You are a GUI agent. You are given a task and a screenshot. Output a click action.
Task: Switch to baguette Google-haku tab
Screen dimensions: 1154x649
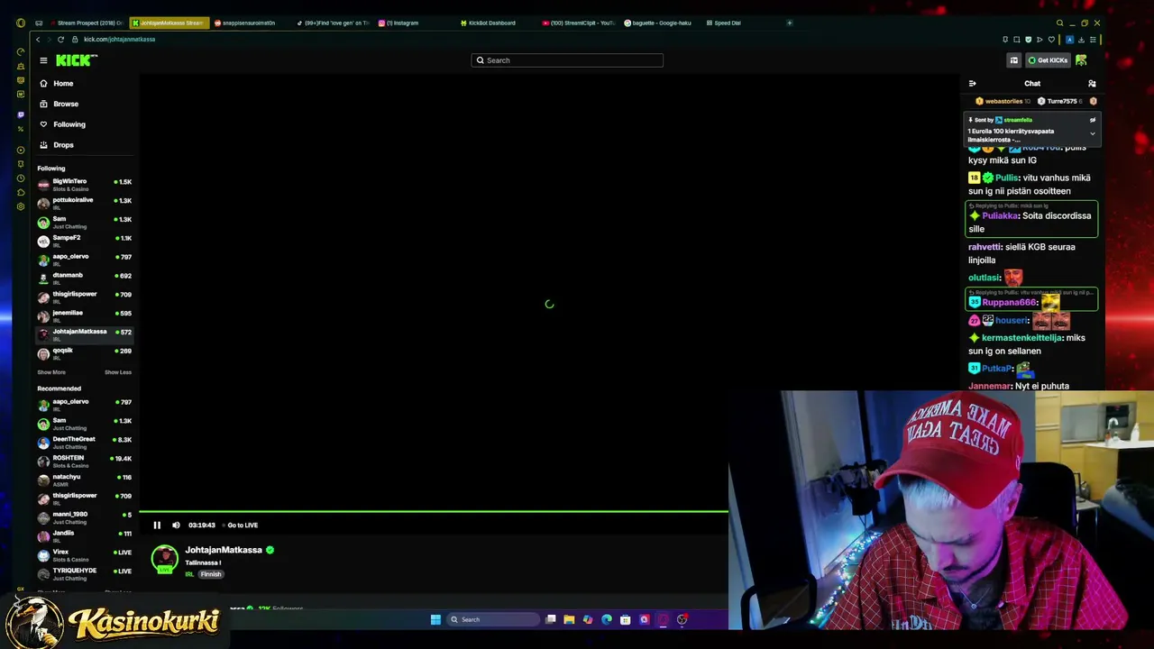660,23
